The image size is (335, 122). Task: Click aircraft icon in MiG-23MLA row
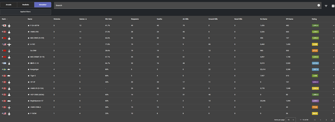9,107
